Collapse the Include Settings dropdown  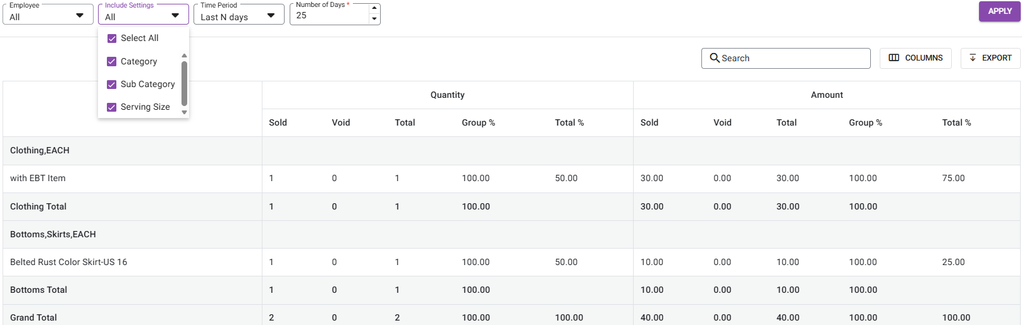coord(175,16)
